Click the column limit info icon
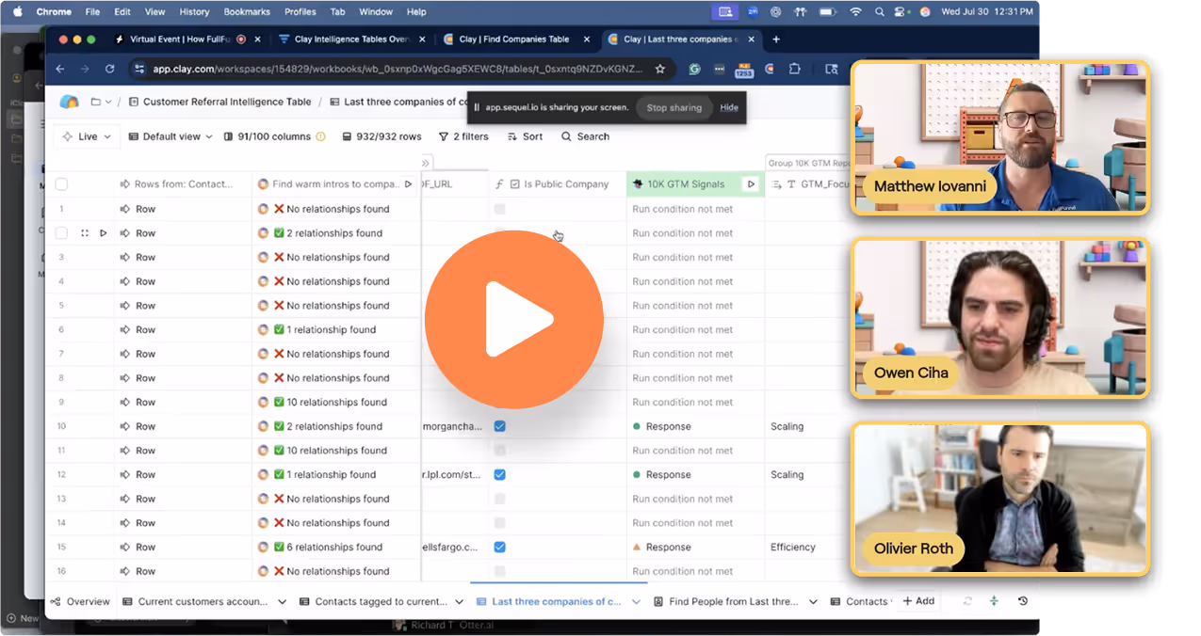Screen dimensions: 1201x636 pos(321,136)
